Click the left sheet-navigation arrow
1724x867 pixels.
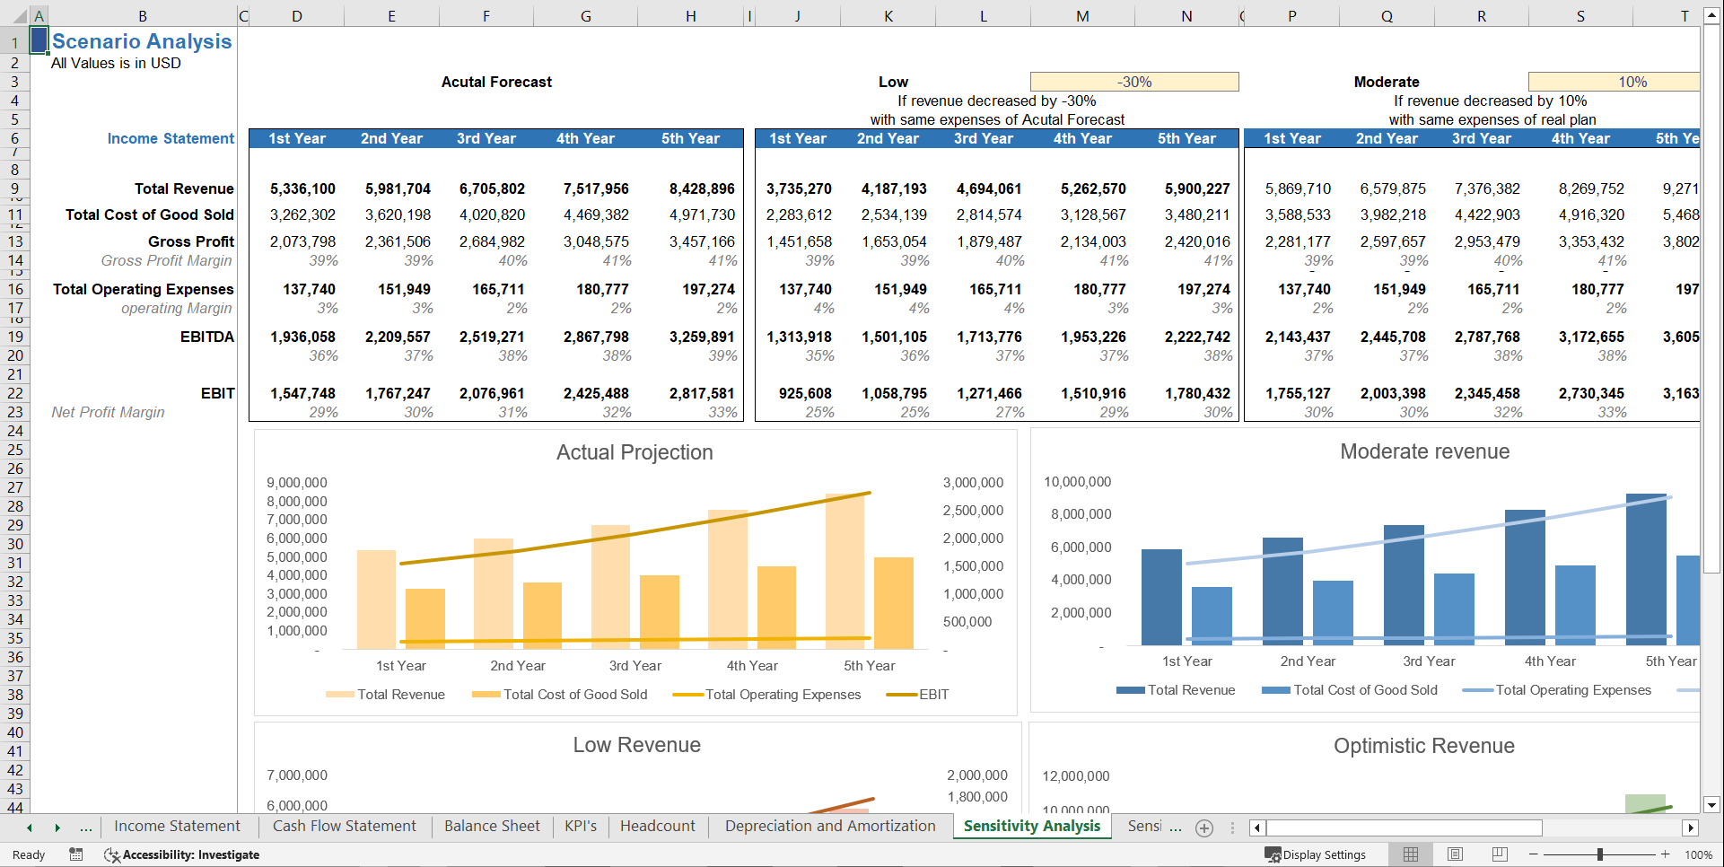[x=29, y=827]
